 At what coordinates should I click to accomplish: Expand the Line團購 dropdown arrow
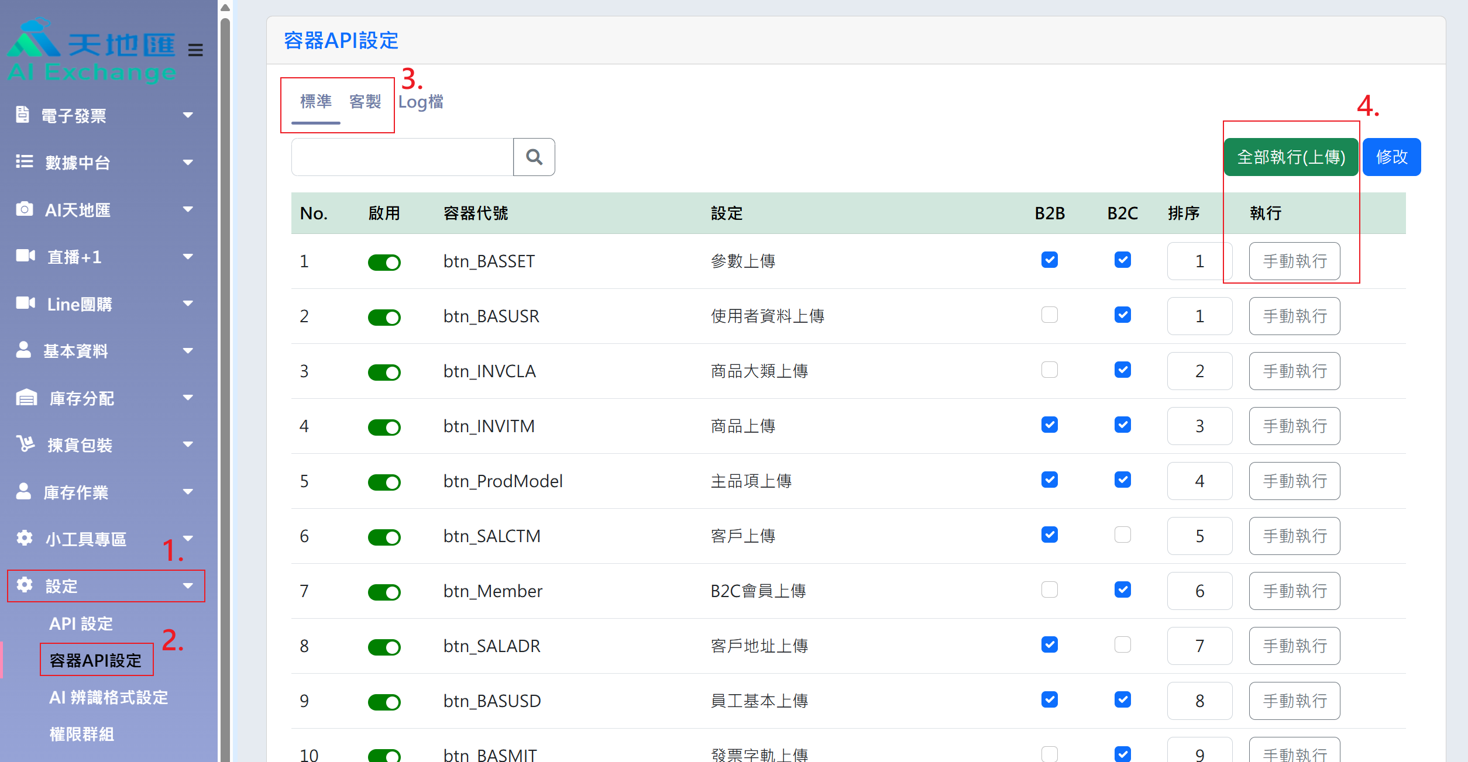188,304
